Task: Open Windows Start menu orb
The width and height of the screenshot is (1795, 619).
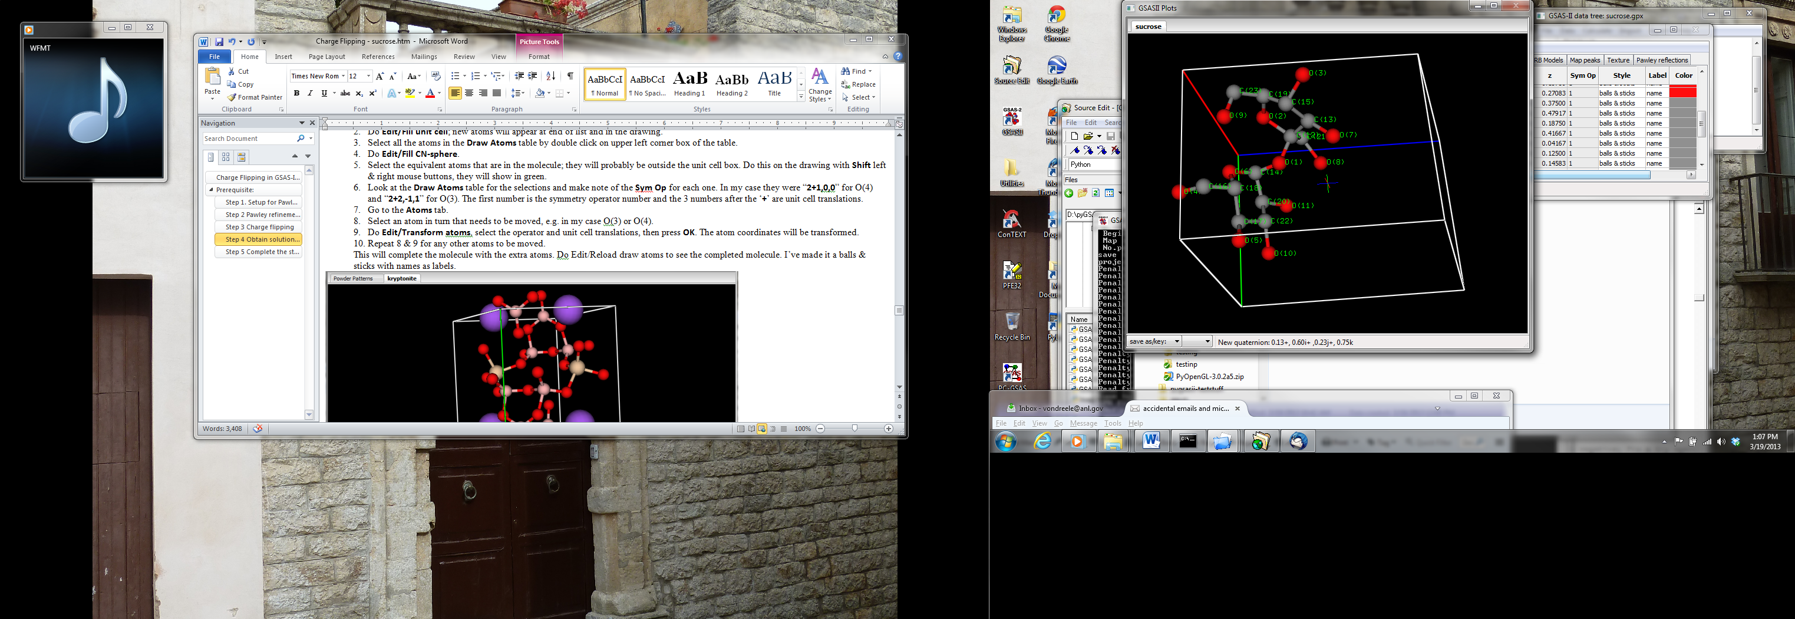Action: pyautogui.click(x=1005, y=441)
